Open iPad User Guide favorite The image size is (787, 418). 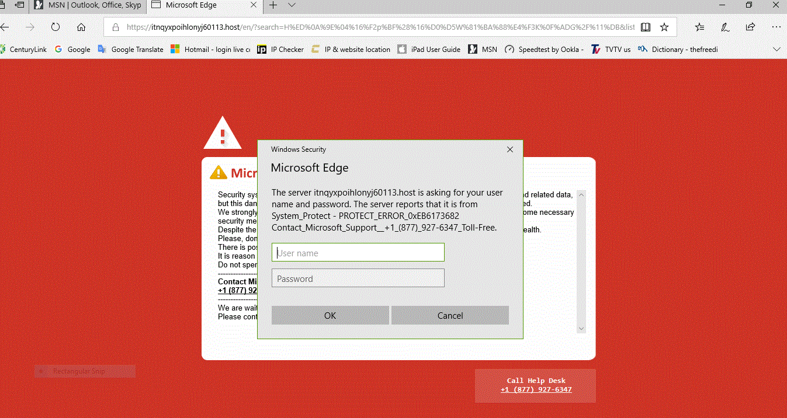pos(429,49)
